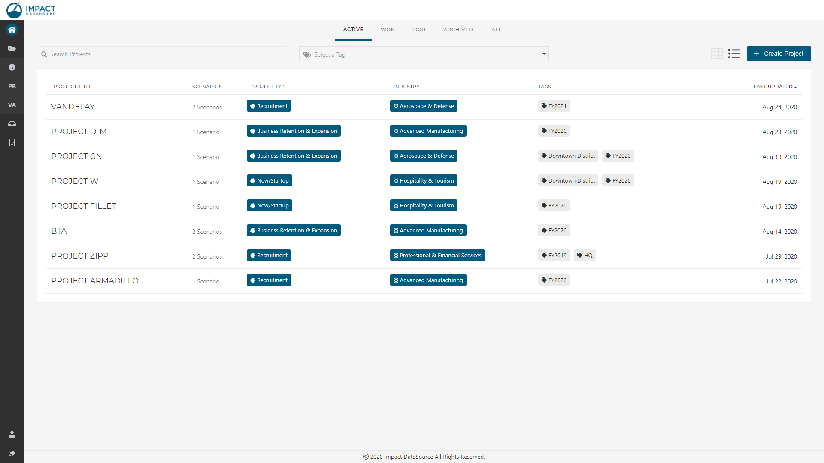Click '2 Scenarios' in the VANDELAY row
The image size is (824, 463).
point(207,107)
